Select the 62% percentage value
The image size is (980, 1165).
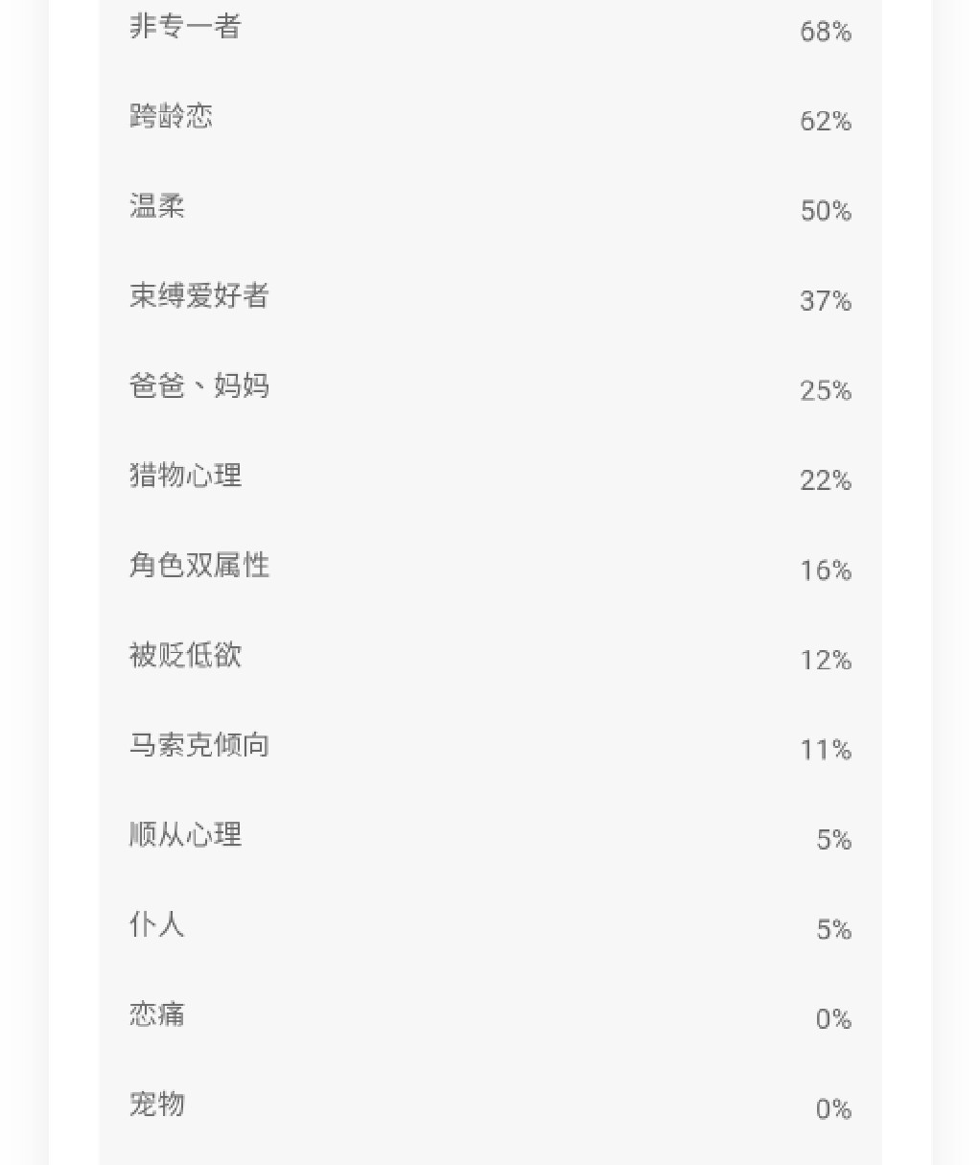pos(826,121)
